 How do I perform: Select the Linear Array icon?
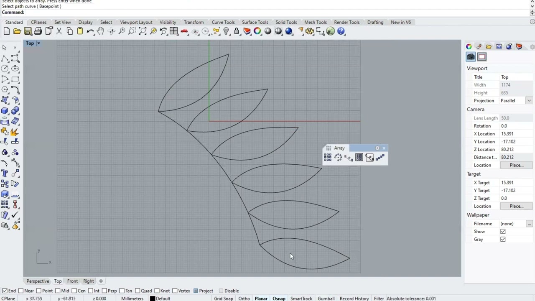380,158
